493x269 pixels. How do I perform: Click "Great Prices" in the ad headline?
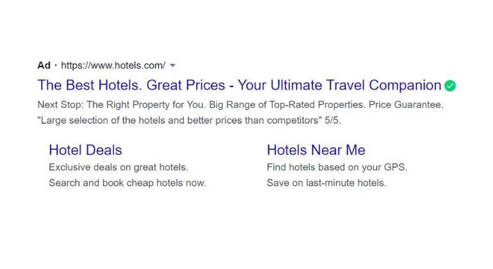point(186,85)
